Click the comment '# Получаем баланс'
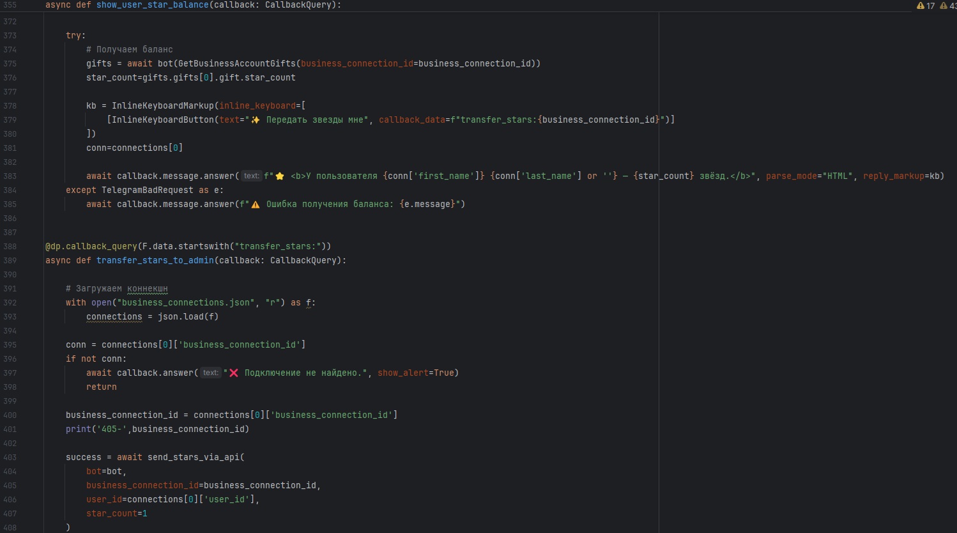This screenshot has width=957, height=533. 130,49
